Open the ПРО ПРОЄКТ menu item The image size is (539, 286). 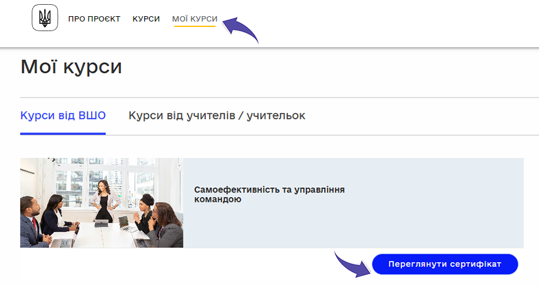click(94, 19)
